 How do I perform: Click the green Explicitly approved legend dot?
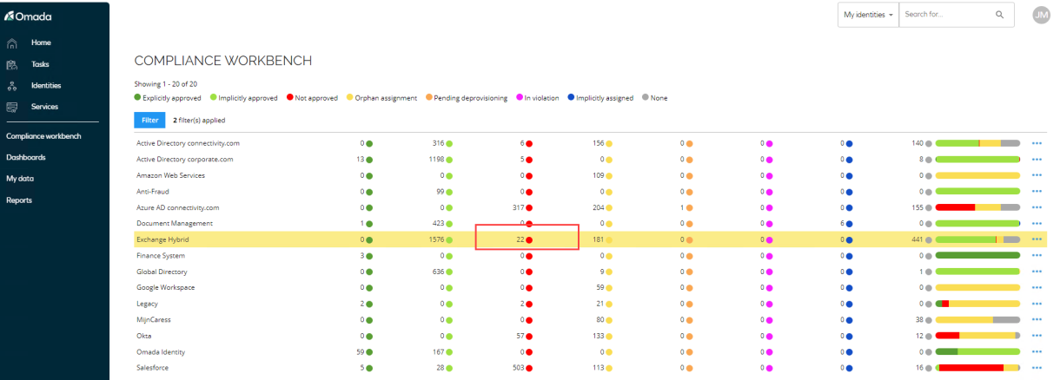137,98
